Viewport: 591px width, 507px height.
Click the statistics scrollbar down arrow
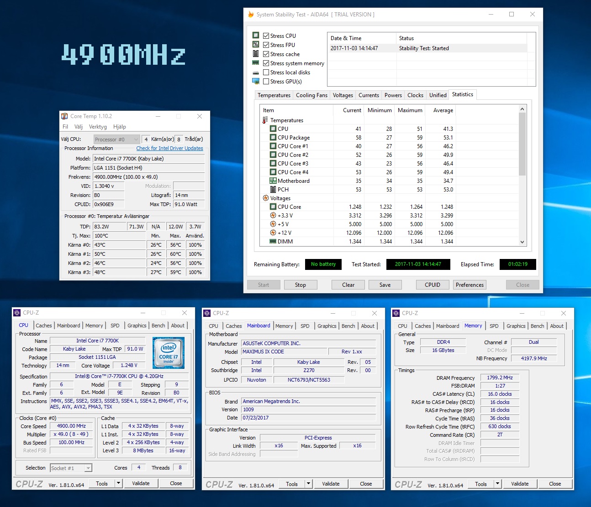click(x=522, y=242)
